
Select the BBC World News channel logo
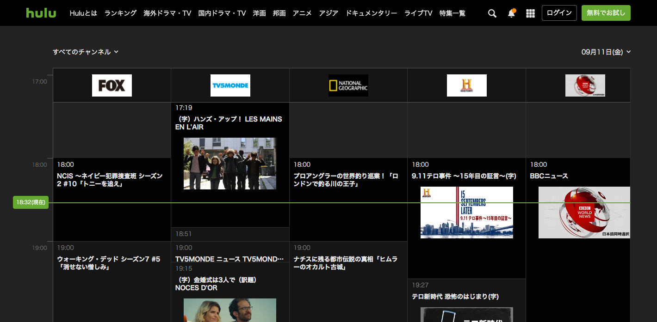click(x=585, y=85)
